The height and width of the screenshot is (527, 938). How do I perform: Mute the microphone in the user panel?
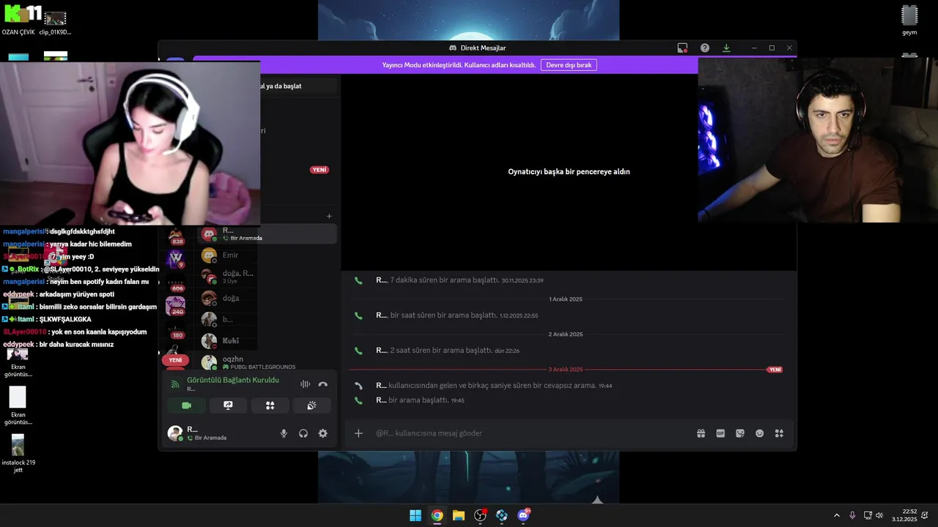(284, 433)
